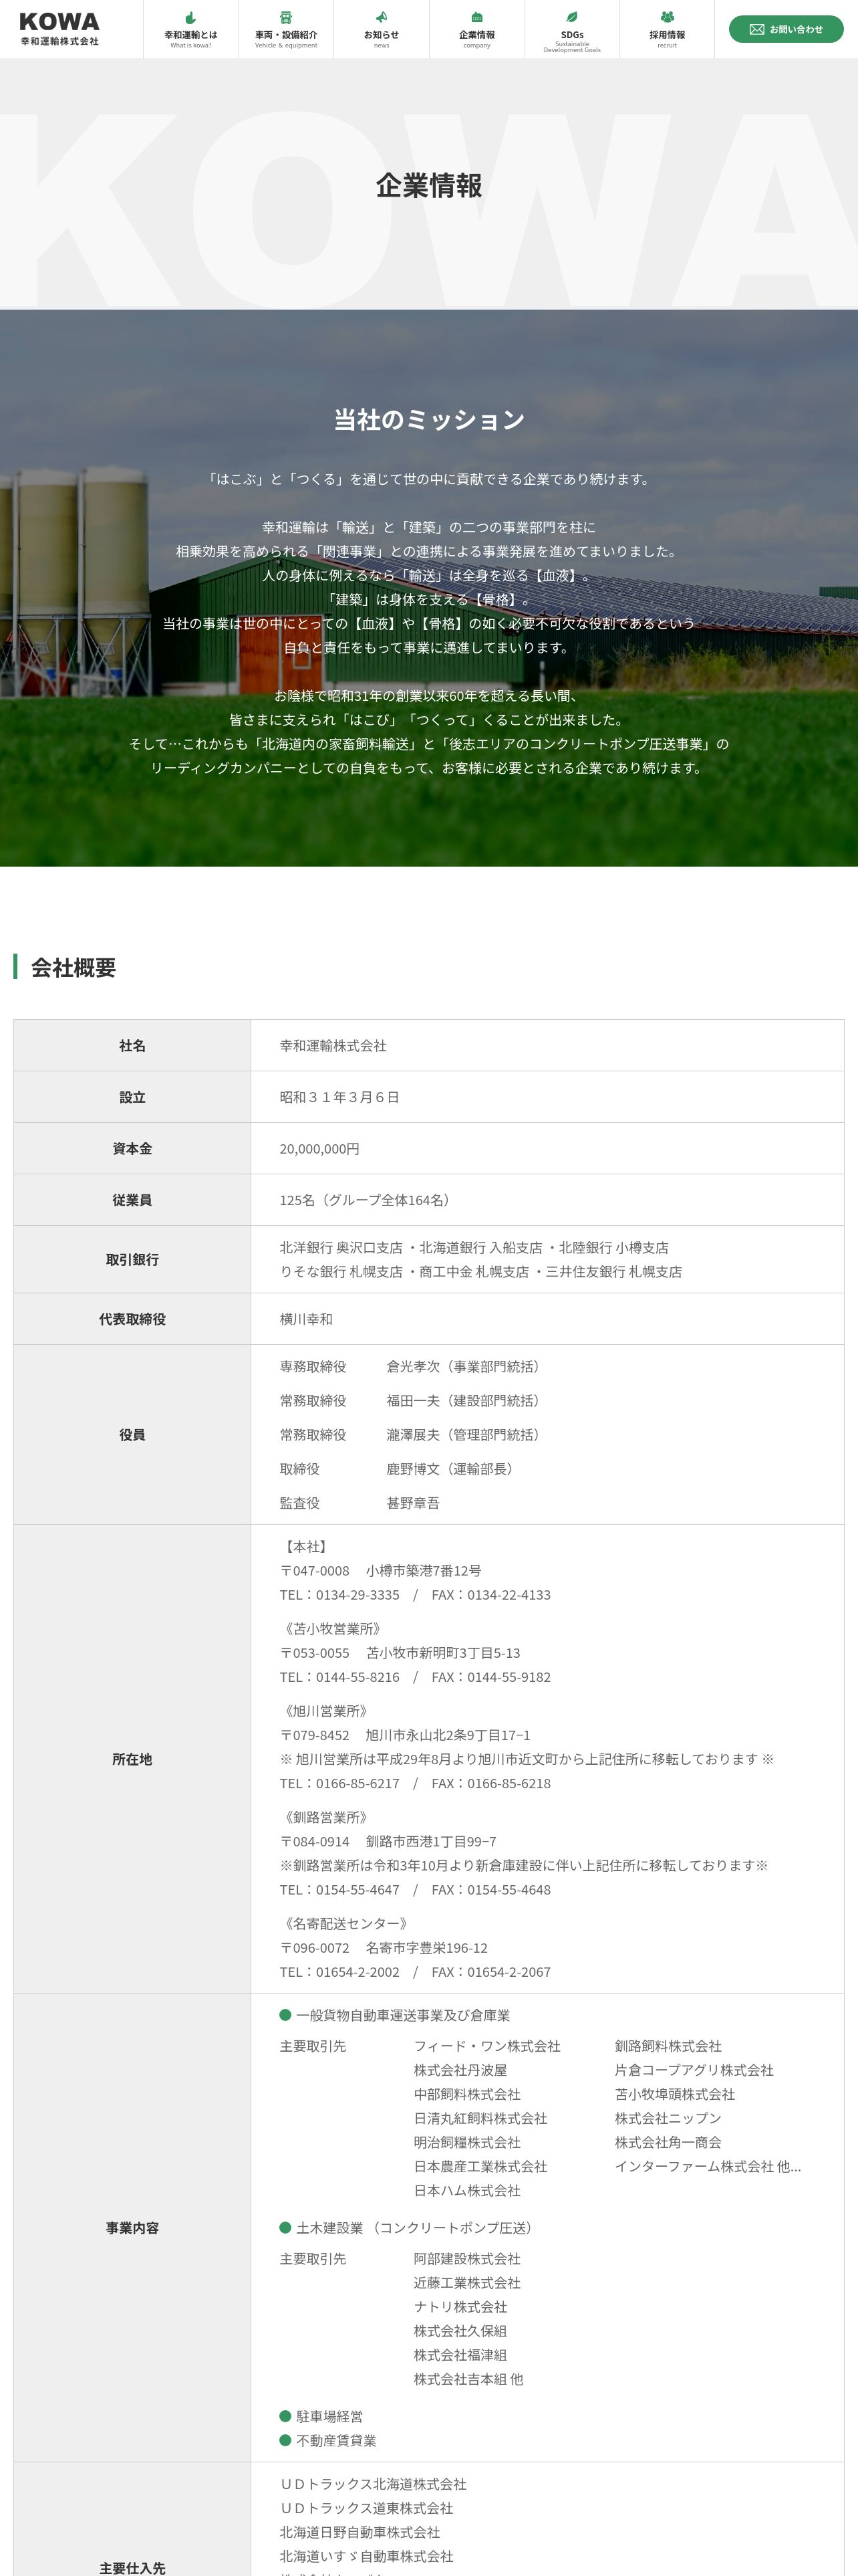Open the SDGs menu item
The width and height of the screenshot is (858, 2576).
(x=572, y=29)
